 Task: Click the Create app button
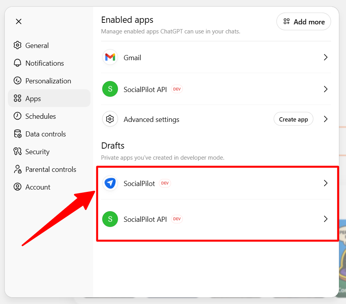click(293, 119)
